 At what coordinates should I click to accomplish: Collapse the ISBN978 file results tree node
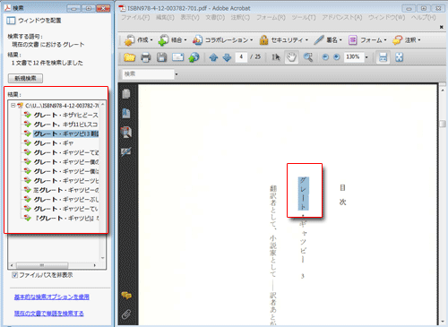tap(13, 105)
